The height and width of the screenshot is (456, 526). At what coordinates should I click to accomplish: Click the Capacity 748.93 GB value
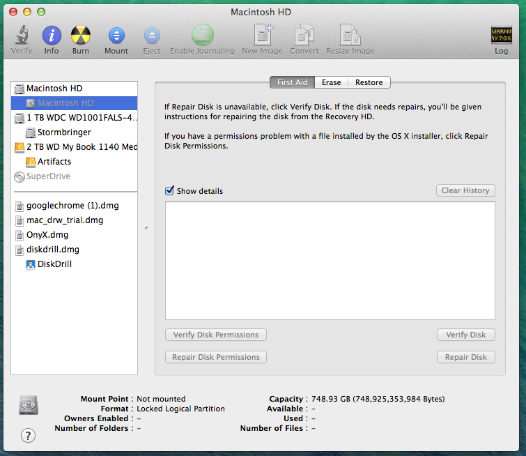point(378,399)
